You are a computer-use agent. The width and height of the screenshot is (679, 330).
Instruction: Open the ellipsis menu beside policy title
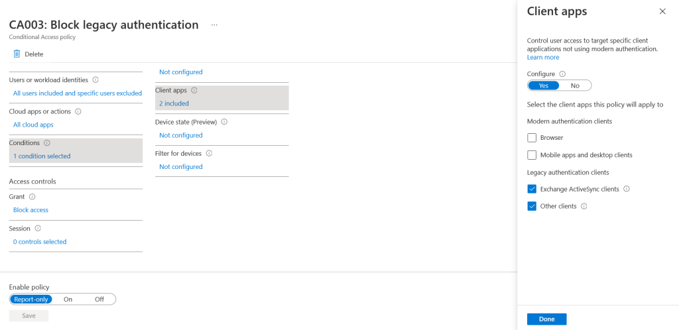(x=214, y=25)
